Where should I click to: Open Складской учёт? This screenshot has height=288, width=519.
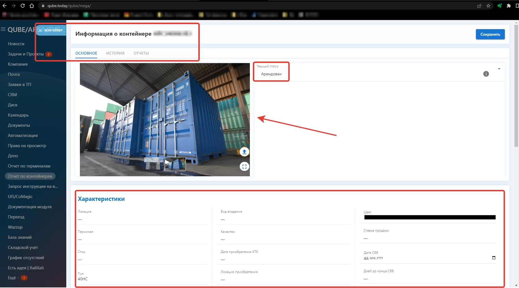pos(23,248)
